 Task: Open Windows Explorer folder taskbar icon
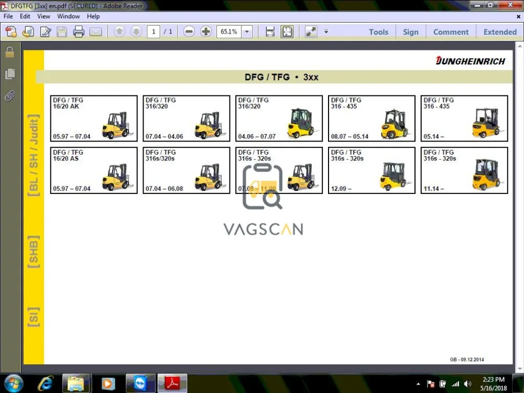click(76, 384)
